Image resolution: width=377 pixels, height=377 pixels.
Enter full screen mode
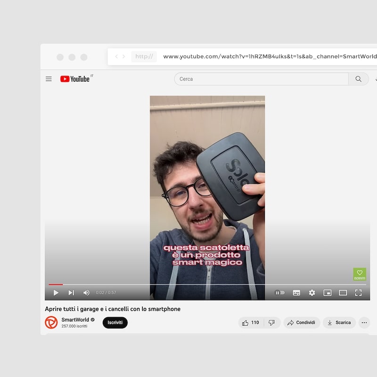358,293
